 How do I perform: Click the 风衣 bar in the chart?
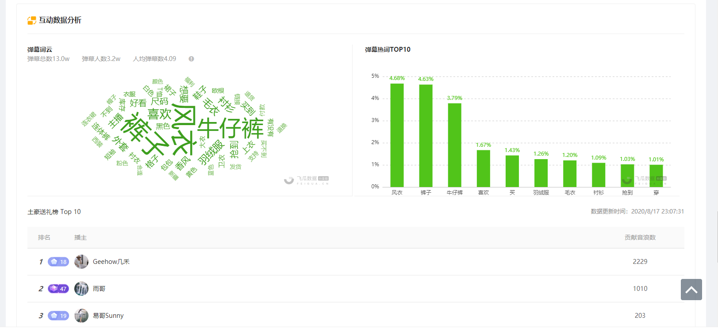point(397,135)
